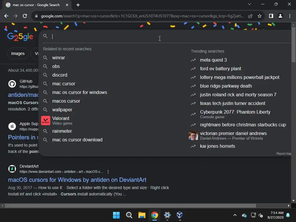Open the Chrome three-dot menu
296x222 pixels.
[290, 16]
